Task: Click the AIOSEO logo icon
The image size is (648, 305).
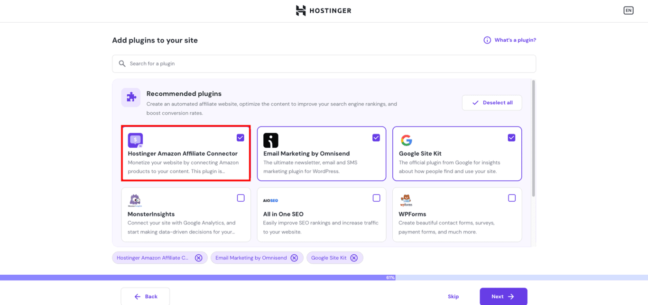Action: click(x=270, y=201)
